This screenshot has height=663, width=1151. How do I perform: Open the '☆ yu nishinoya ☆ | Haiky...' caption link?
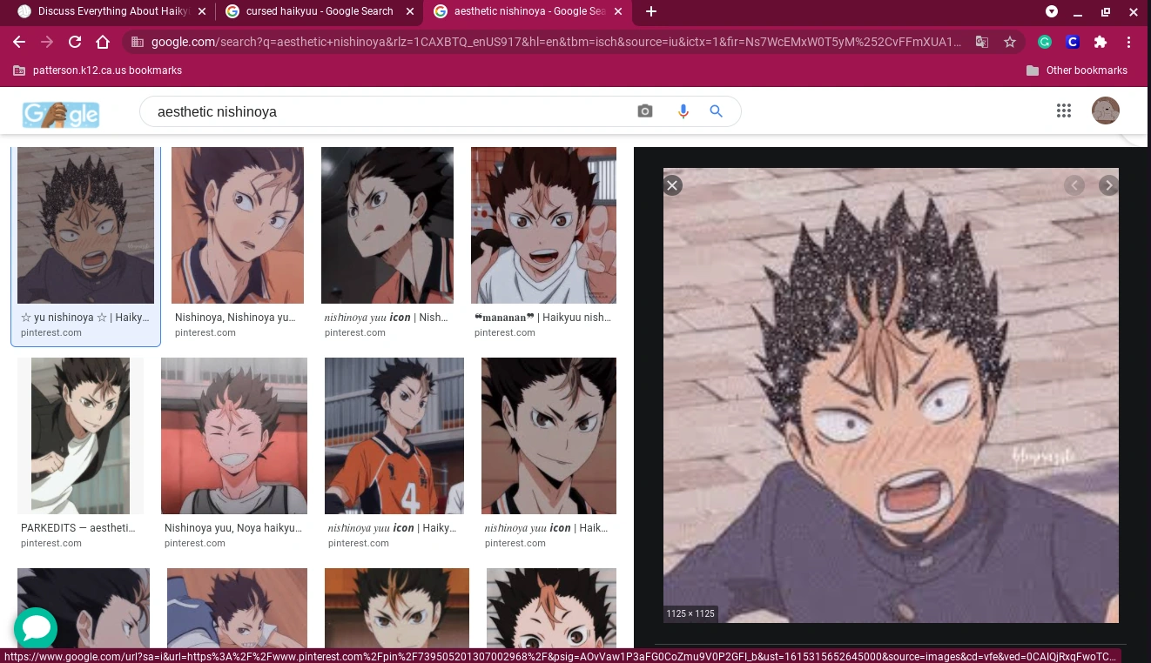coord(85,318)
